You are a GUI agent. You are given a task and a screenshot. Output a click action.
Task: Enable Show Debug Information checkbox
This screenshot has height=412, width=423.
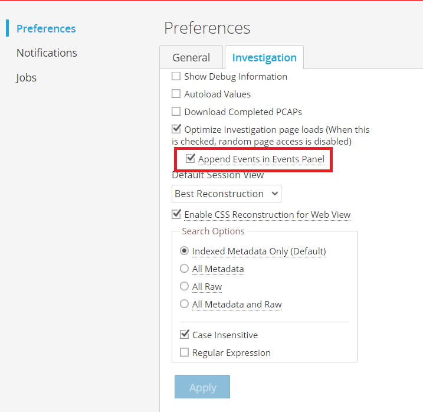(x=176, y=76)
